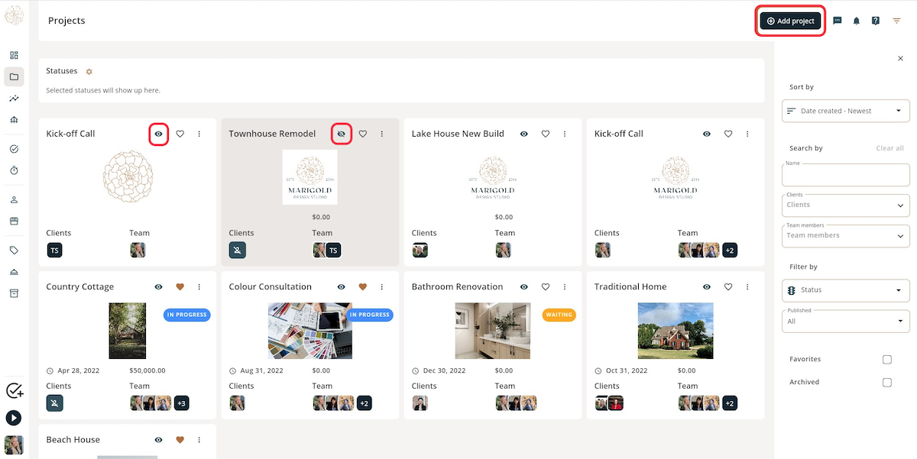Toggle the orange filter icon in the top bar
The height and width of the screenshot is (459, 917).
pyautogui.click(x=897, y=21)
